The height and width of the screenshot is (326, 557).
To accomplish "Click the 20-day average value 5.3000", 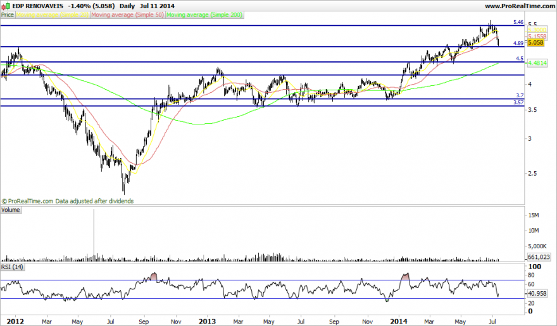I will tap(537, 30).
